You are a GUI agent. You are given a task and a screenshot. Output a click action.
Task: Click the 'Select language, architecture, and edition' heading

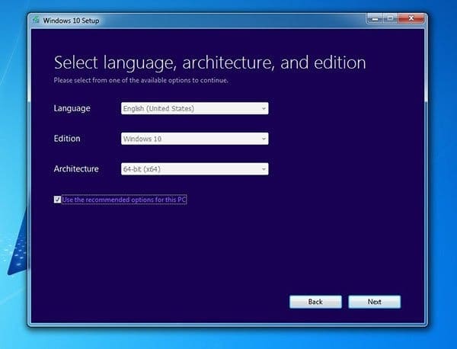[x=210, y=62]
